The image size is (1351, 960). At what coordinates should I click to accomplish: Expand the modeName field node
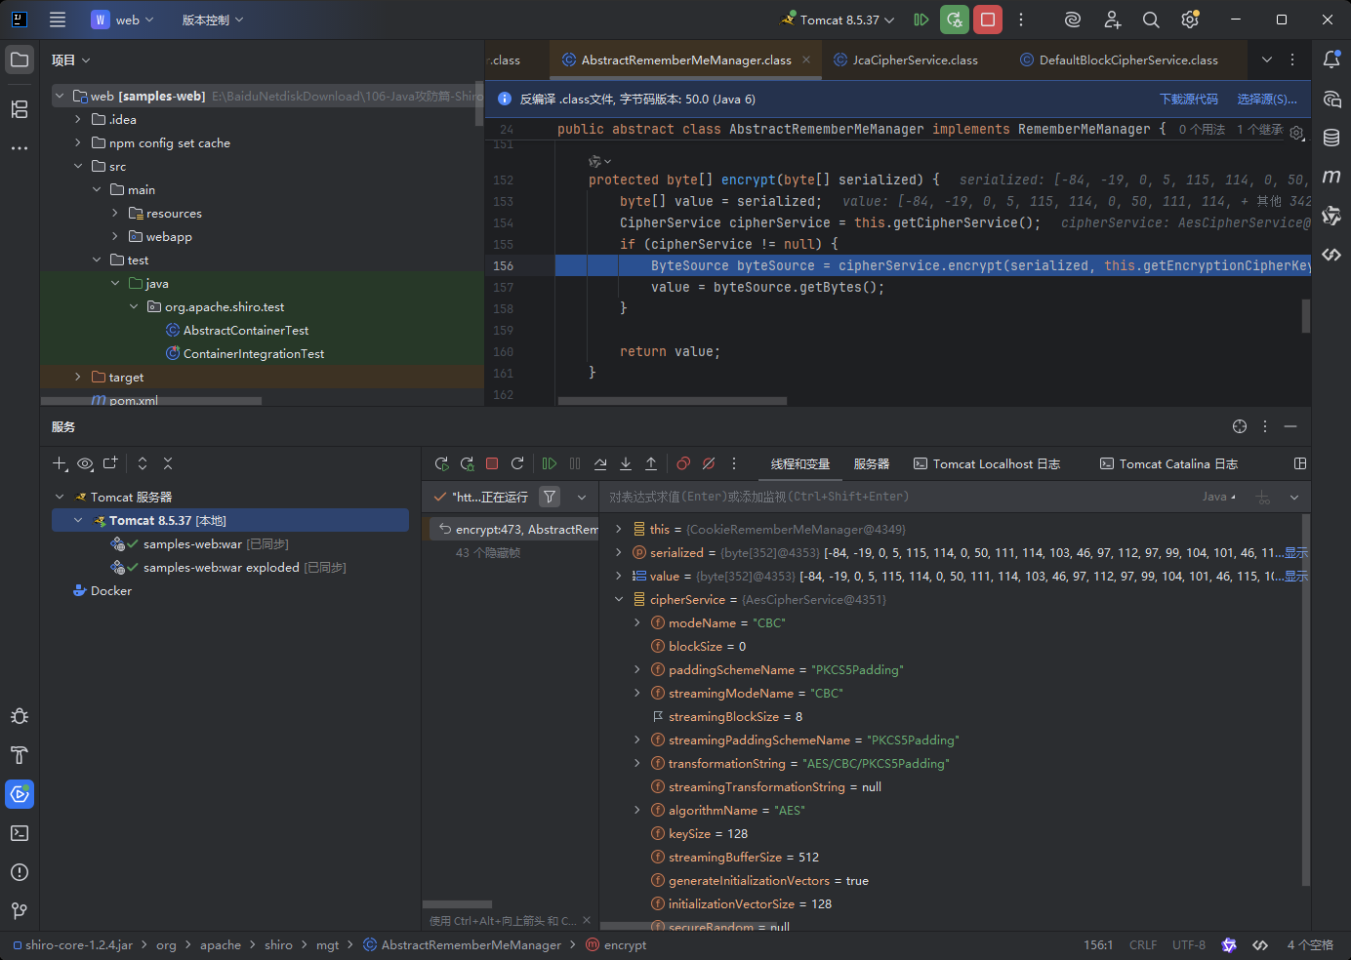637,622
